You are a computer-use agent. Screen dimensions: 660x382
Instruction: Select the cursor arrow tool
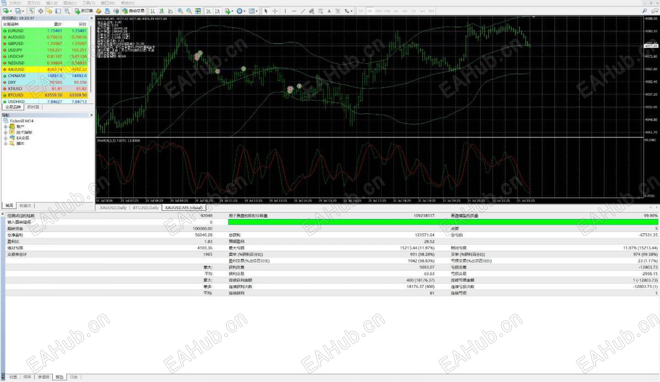tap(266, 11)
